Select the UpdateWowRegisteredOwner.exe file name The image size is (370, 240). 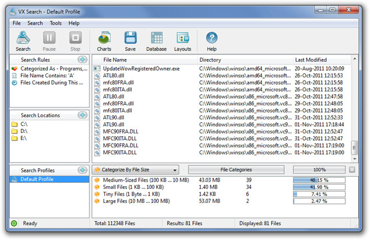click(141, 68)
